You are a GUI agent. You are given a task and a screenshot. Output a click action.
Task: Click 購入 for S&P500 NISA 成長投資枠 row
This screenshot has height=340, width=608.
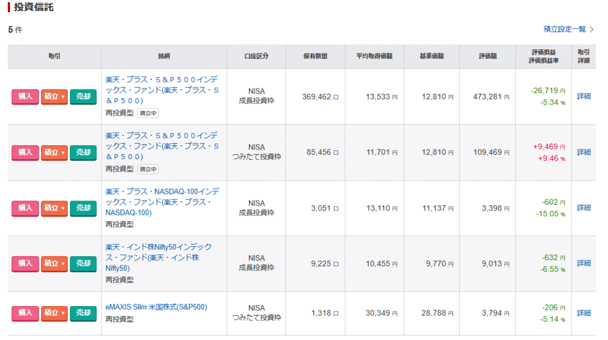coord(25,97)
